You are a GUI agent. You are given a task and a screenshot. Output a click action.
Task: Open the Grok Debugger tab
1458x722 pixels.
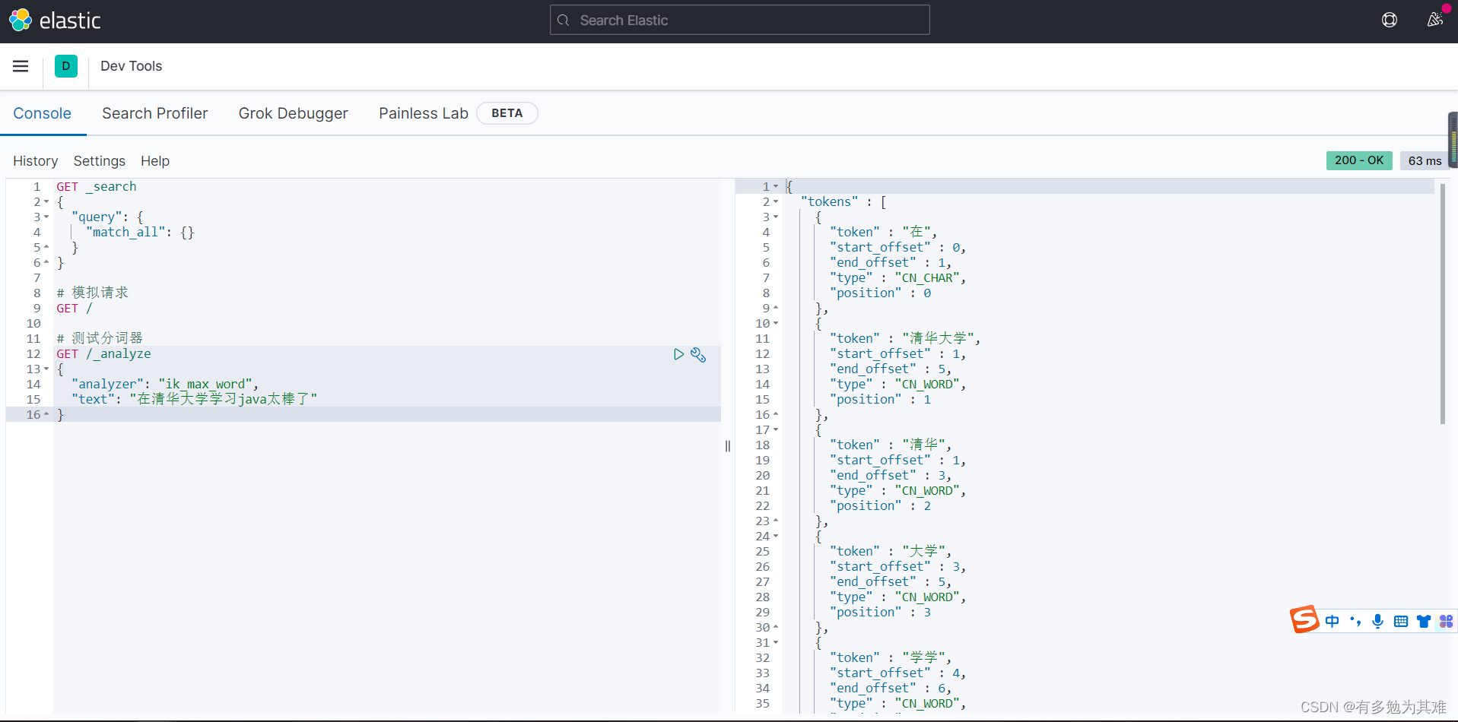click(x=294, y=113)
